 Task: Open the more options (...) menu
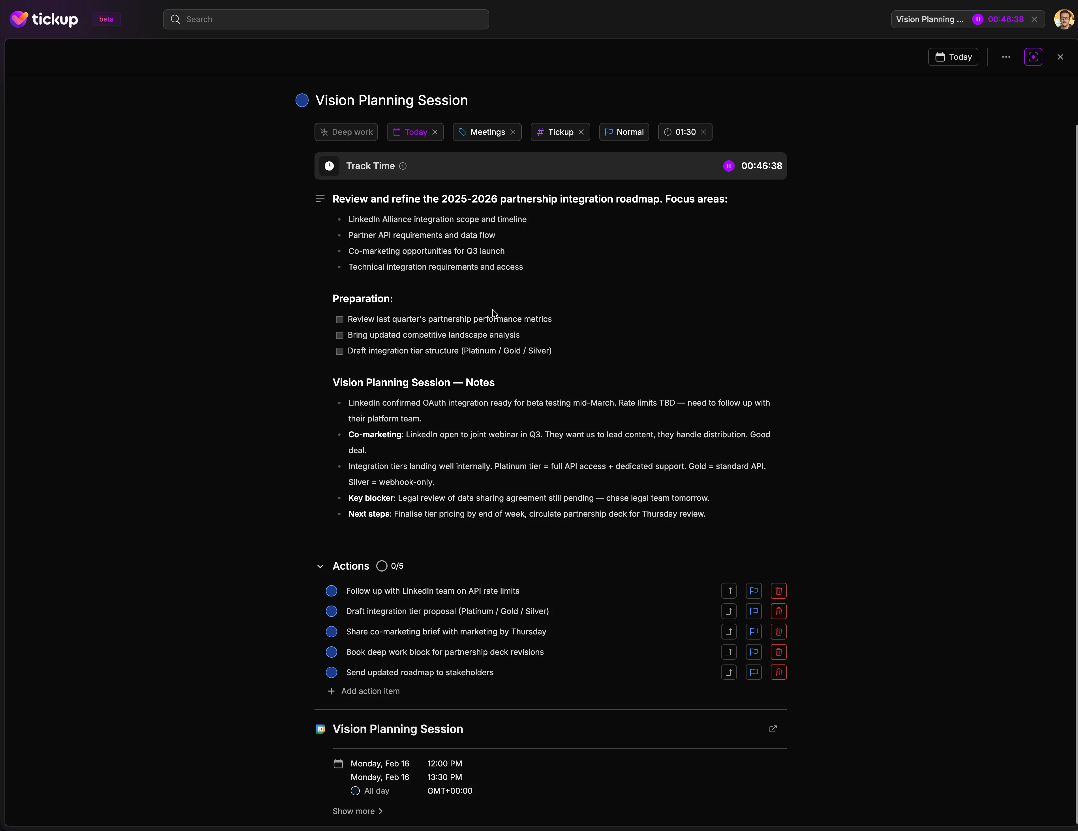1006,57
